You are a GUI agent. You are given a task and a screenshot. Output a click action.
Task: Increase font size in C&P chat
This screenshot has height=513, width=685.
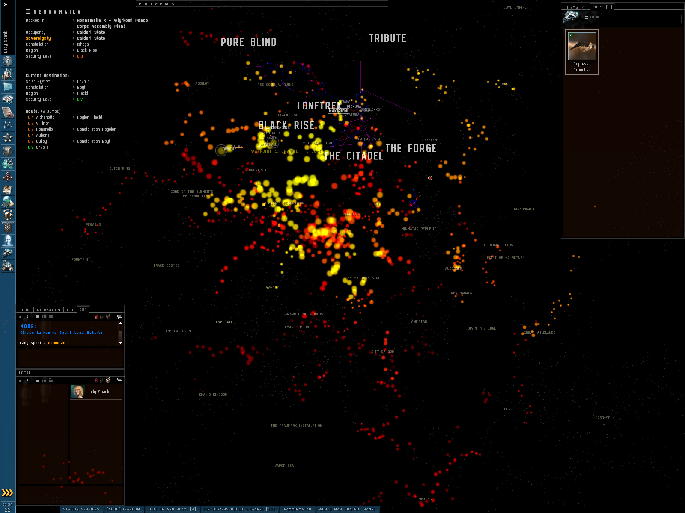click(x=29, y=317)
